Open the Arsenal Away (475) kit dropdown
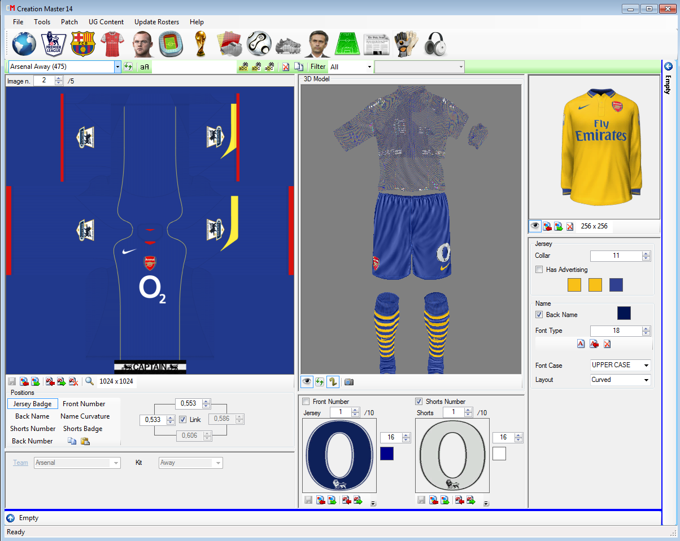This screenshot has height=541, width=680. coord(117,67)
